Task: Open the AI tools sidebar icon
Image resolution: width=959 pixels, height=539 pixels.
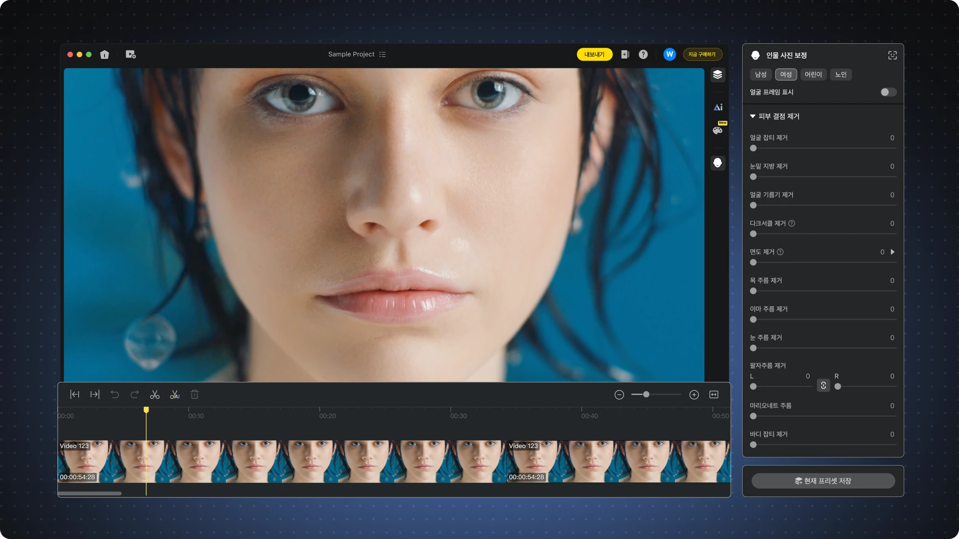Action: (x=718, y=107)
